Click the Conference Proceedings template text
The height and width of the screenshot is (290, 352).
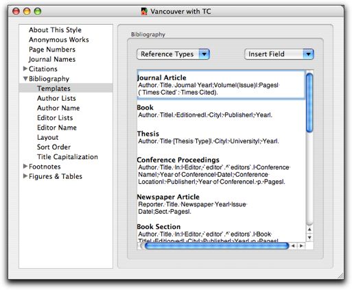(x=214, y=175)
